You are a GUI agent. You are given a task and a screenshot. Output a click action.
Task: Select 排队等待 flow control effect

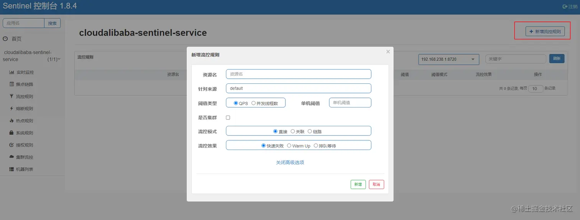point(316,145)
